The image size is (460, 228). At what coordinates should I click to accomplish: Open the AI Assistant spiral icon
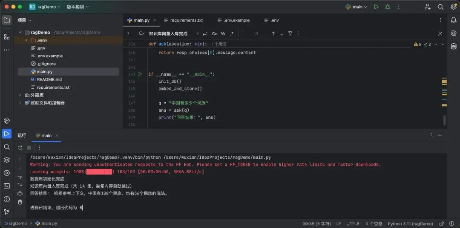click(454, 33)
